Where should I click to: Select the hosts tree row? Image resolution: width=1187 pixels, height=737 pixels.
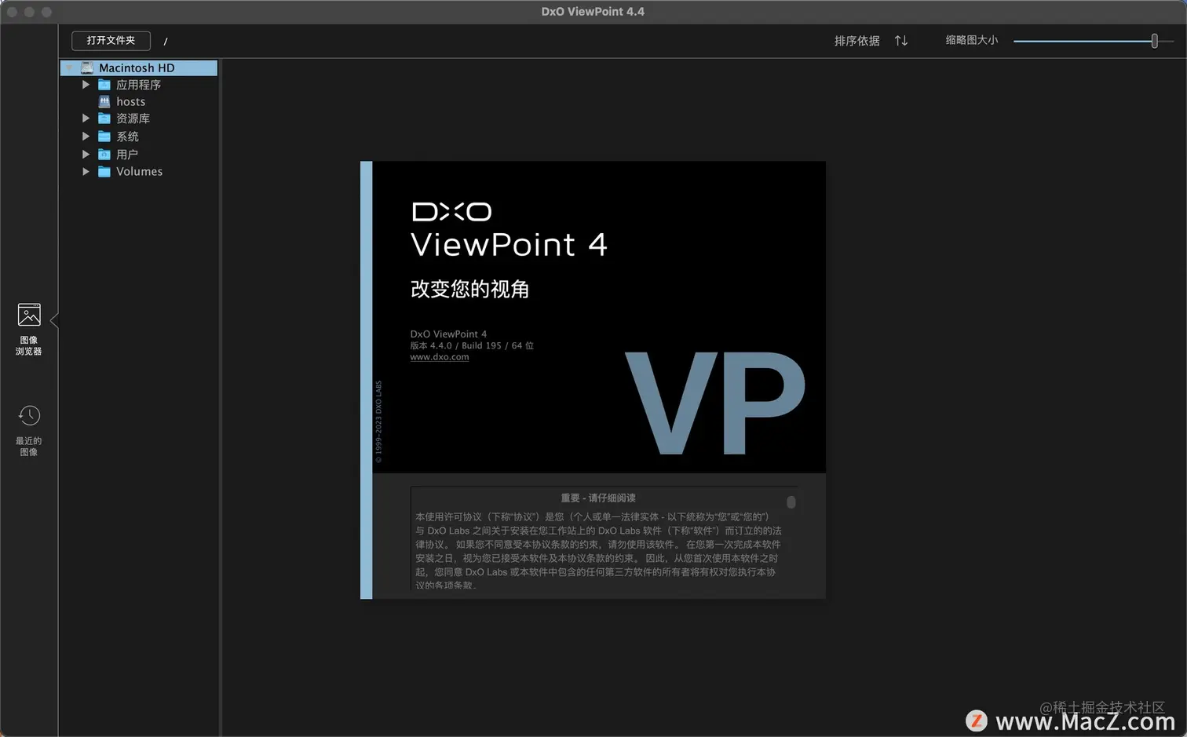[x=139, y=101]
